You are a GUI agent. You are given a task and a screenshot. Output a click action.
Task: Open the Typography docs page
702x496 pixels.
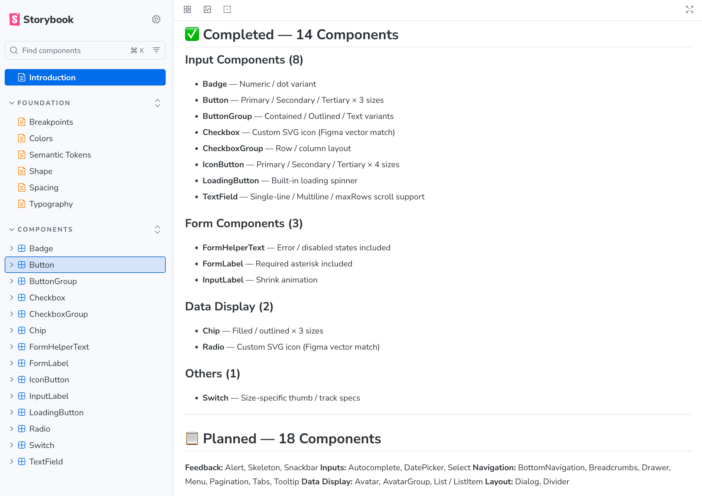[51, 204]
